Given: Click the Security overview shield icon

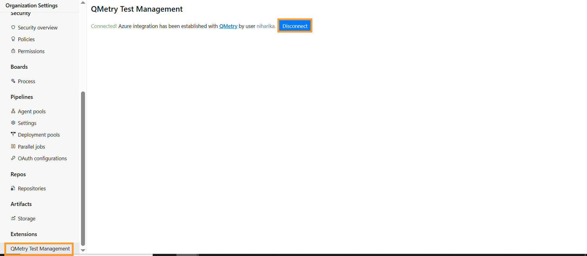Looking at the screenshot, I should 13,27.
